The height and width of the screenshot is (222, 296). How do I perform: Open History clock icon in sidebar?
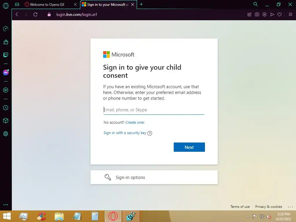[x=6, y=108]
